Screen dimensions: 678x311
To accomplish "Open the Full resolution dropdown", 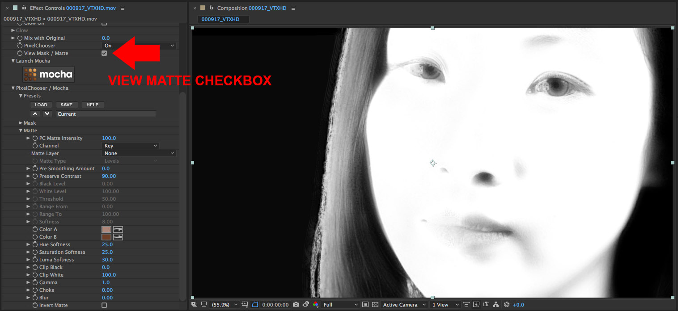I will point(341,305).
